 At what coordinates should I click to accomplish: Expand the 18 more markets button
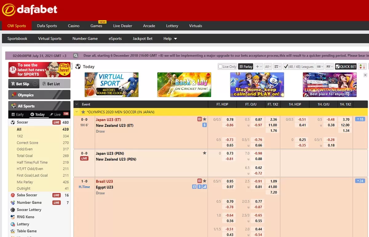(360, 119)
